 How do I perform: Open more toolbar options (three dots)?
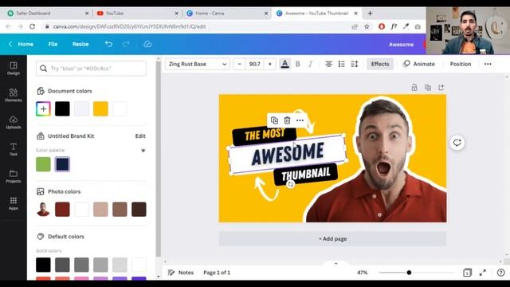tap(488, 64)
